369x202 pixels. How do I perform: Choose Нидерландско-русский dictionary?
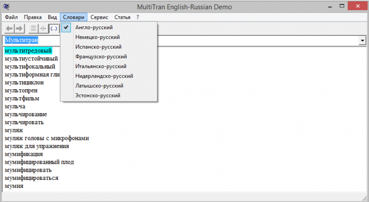109,76
